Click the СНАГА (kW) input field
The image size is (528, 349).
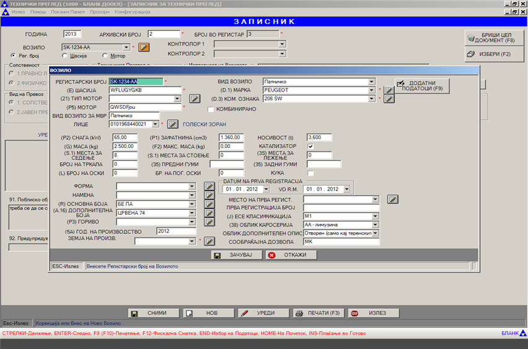(x=124, y=137)
